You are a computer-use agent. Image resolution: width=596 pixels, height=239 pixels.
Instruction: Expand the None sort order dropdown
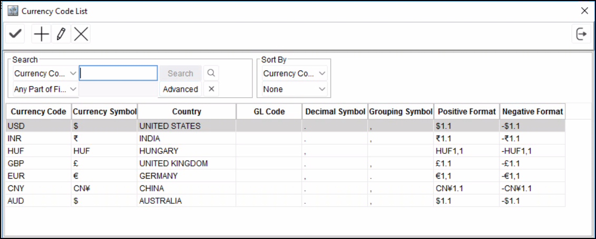click(295, 89)
